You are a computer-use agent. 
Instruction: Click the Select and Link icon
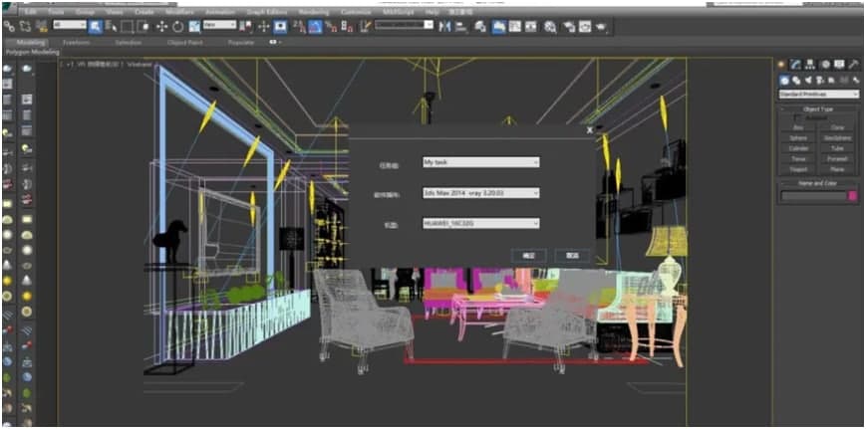9,26
